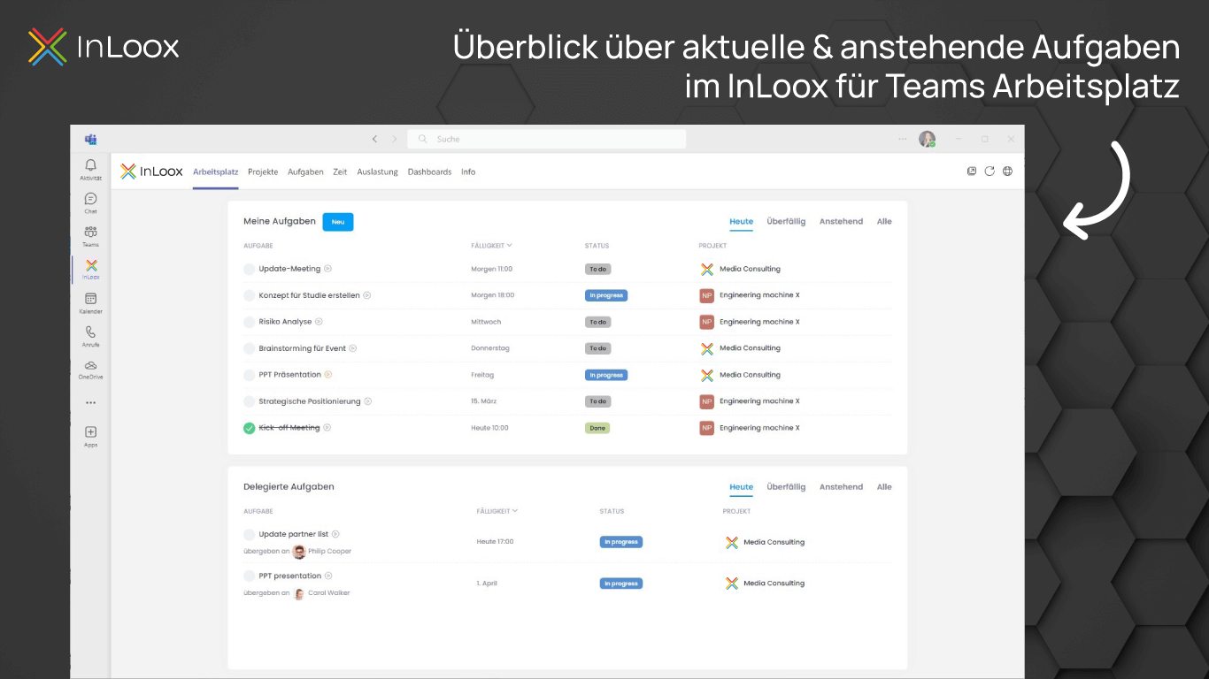Switch to the Info tab
The height and width of the screenshot is (679, 1209).
468,172
